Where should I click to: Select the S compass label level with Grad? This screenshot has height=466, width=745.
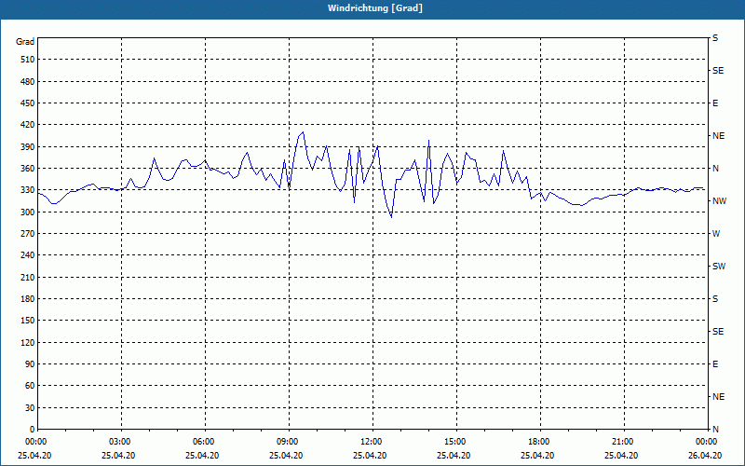point(715,38)
